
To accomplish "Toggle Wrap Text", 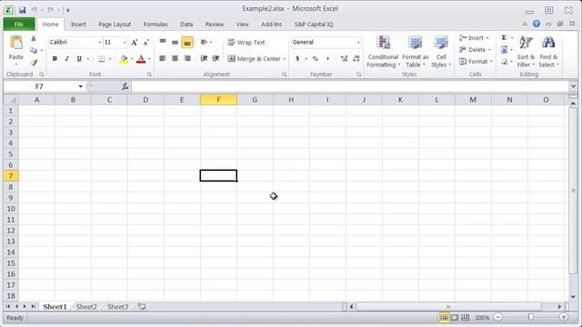I will click(x=246, y=43).
